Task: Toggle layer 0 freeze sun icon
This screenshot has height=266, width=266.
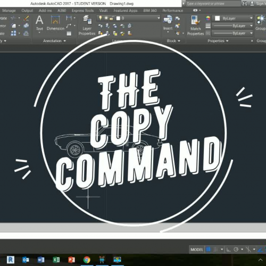Action: (106, 18)
